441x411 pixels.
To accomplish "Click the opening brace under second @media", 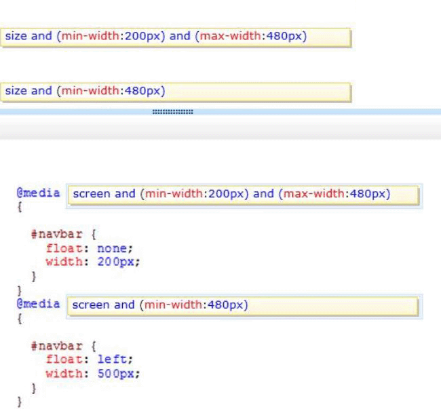I will tap(20, 318).
